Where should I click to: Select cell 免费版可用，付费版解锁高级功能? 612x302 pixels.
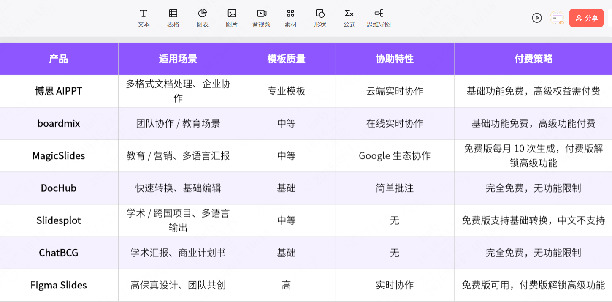click(x=533, y=285)
